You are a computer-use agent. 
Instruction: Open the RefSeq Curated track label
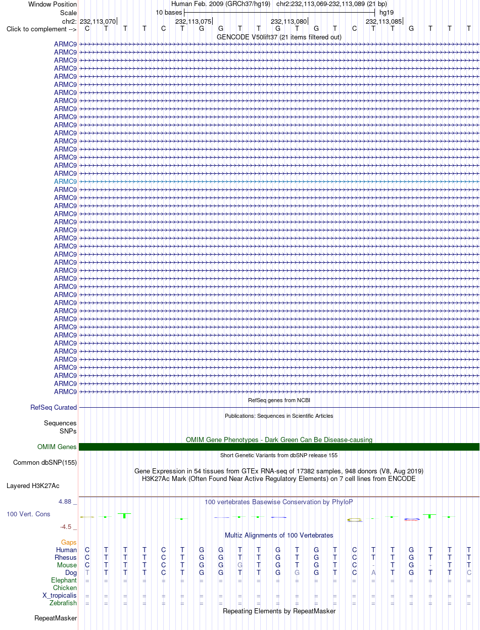coord(54,408)
